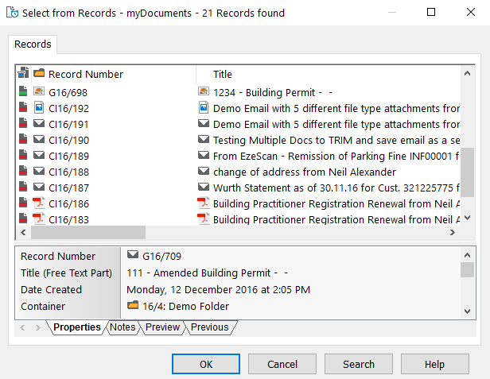Sort records by the Title column header
The image size is (490, 379).
tap(223, 74)
